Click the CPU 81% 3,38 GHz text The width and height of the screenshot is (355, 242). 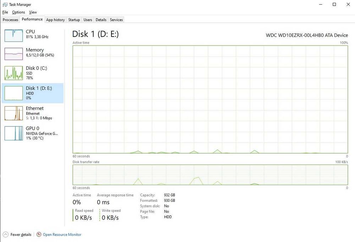coord(37,37)
